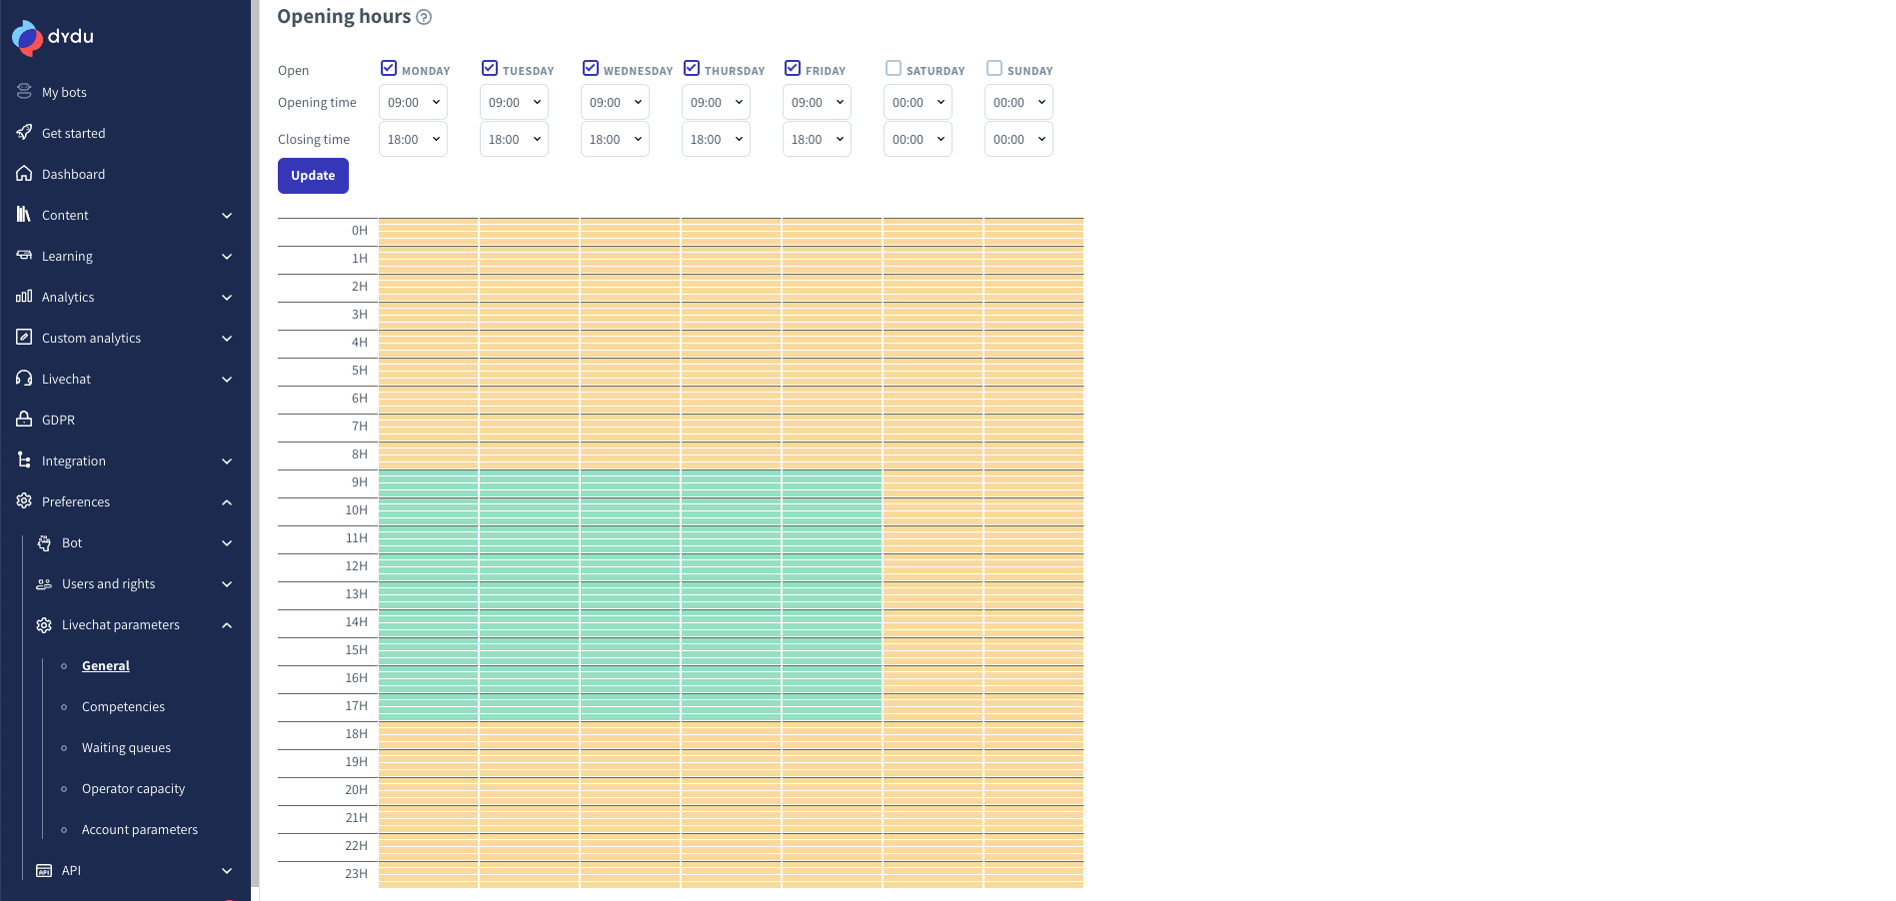This screenshot has width=1896, height=901.
Task: Enable the Saturday open checkbox
Action: (x=894, y=69)
